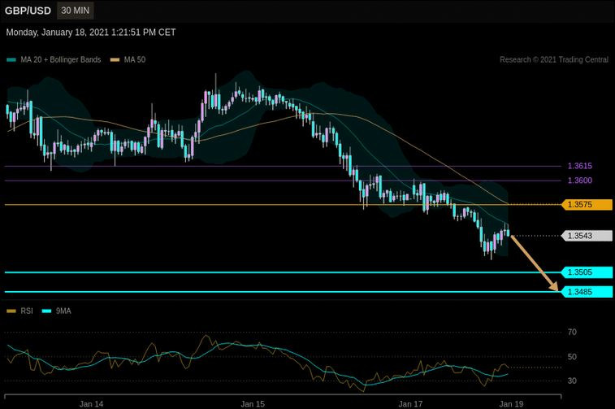The width and height of the screenshot is (615, 409).
Task: Click the MA 20 teal legend swatch
Action: (x=11, y=60)
